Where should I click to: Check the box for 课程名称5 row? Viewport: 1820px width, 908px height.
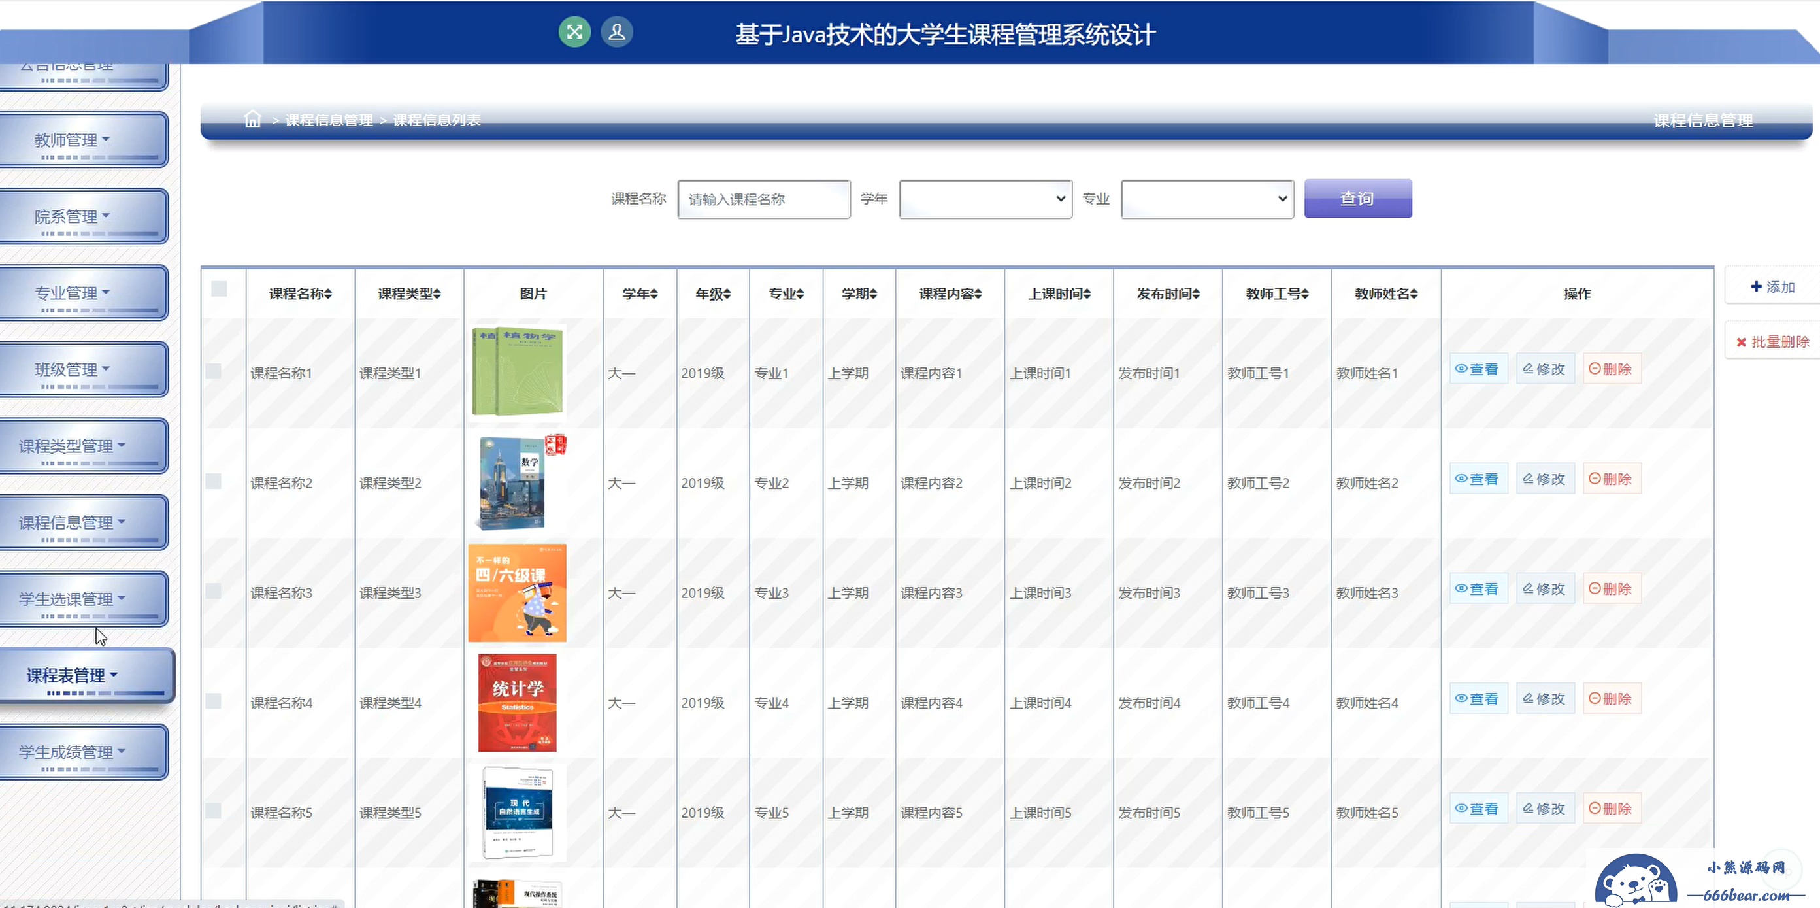(214, 811)
